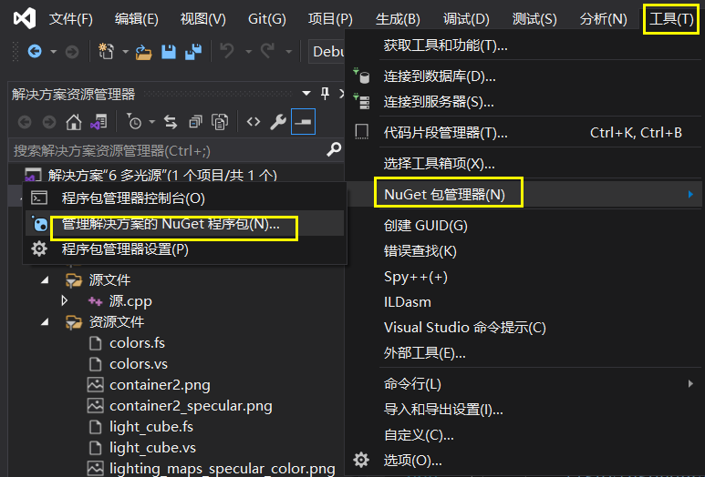The width and height of the screenshot is (705, 477).
Task: Open the undo history dropdown arrow
Action: 248,52
